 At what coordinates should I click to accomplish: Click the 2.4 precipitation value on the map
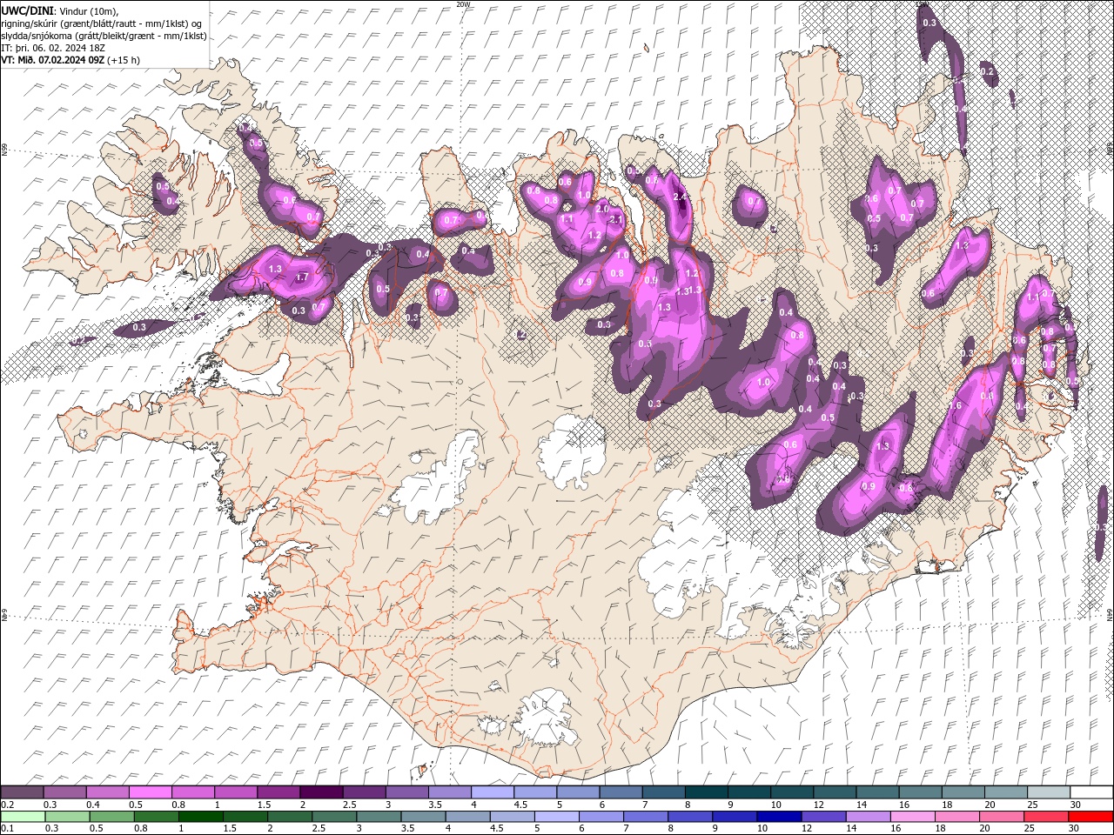coord(681,197)
